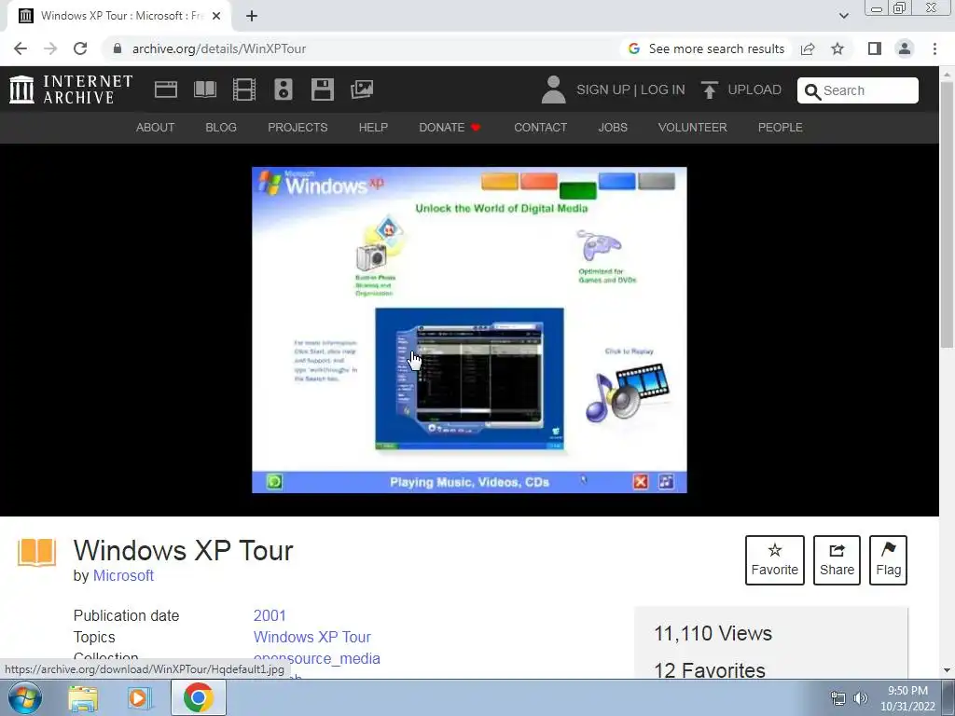Screen dimensions: 955x716
Task: Open File Explorer from the taskbar
Action: pos(83,697)
